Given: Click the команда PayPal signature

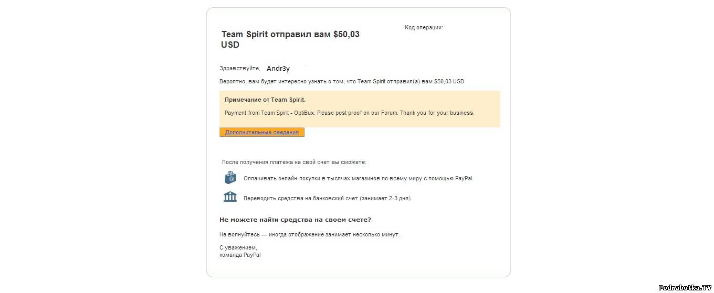Looking at the screenshot, I should tap(240, 255).
